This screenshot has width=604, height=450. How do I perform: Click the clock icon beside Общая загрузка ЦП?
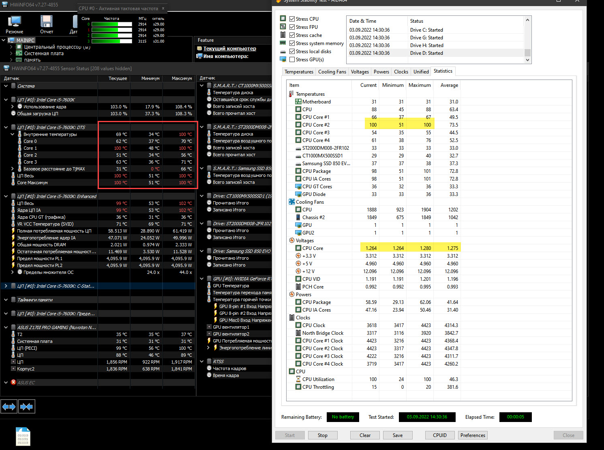[13, 114]
